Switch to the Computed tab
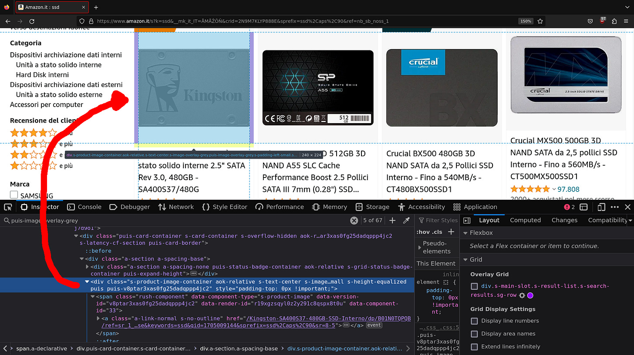This screenshot has height=355, width=634. click(x=525, y=220)
